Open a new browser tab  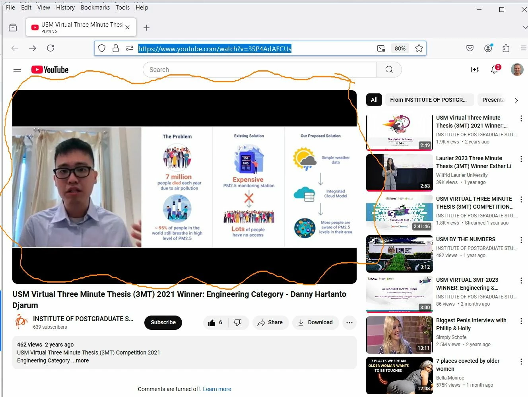[x=146, y=27]
